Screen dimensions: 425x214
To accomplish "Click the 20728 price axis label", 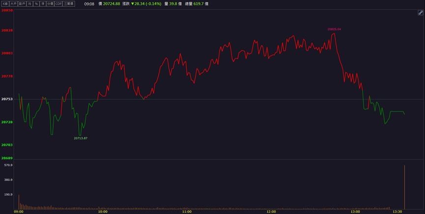I will (7, 122).
